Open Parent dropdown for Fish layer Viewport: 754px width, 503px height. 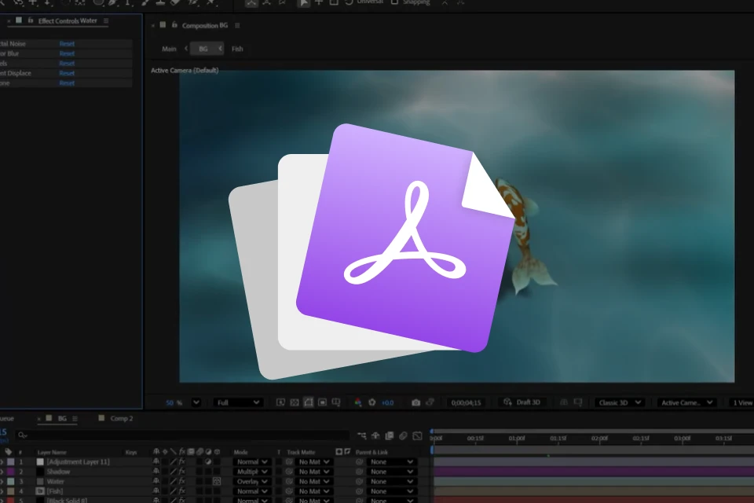point(391,491)
